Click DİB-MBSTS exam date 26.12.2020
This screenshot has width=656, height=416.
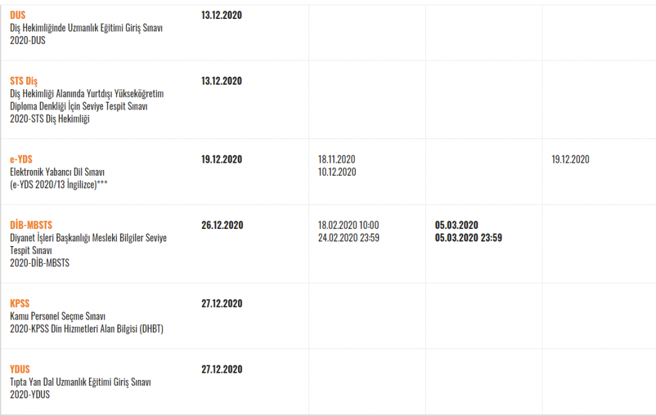(x=222, y=225)
